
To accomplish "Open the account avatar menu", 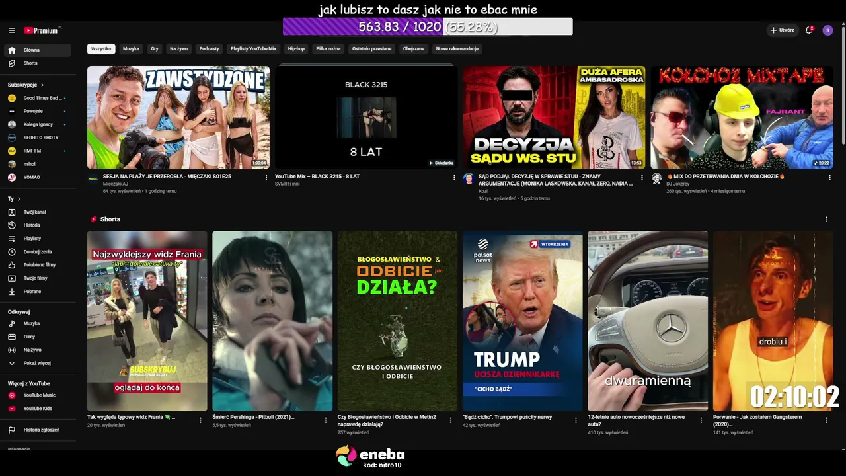I will [827, 30].
